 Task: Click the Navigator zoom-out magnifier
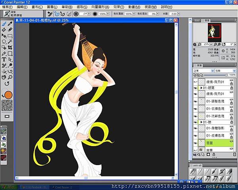[x=215, y=44]
